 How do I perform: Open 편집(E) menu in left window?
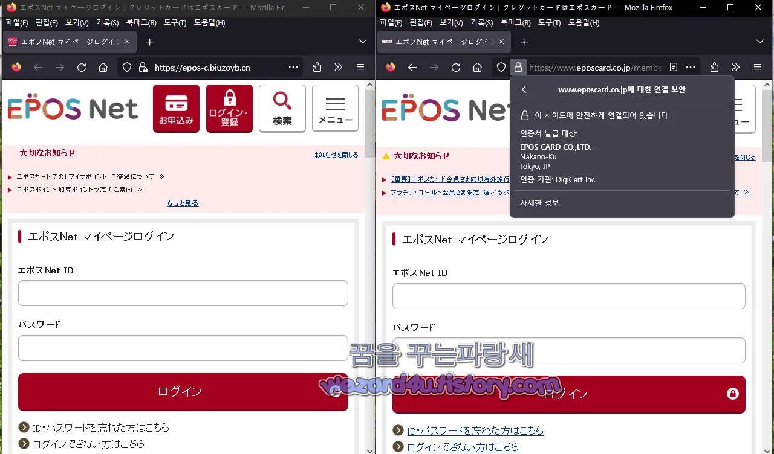coord(47,23)
